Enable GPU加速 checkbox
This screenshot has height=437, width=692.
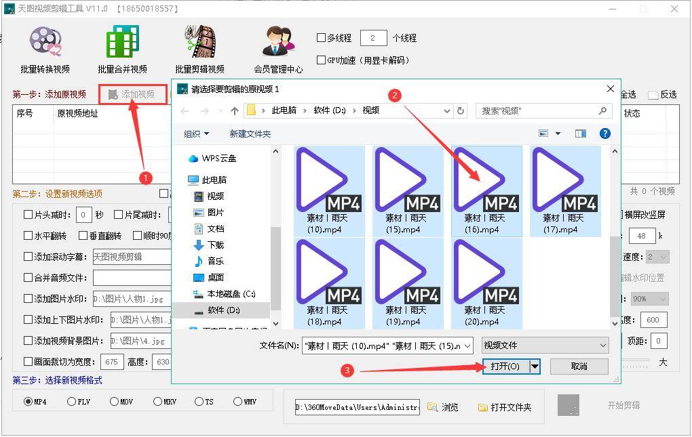click(322, 60)
